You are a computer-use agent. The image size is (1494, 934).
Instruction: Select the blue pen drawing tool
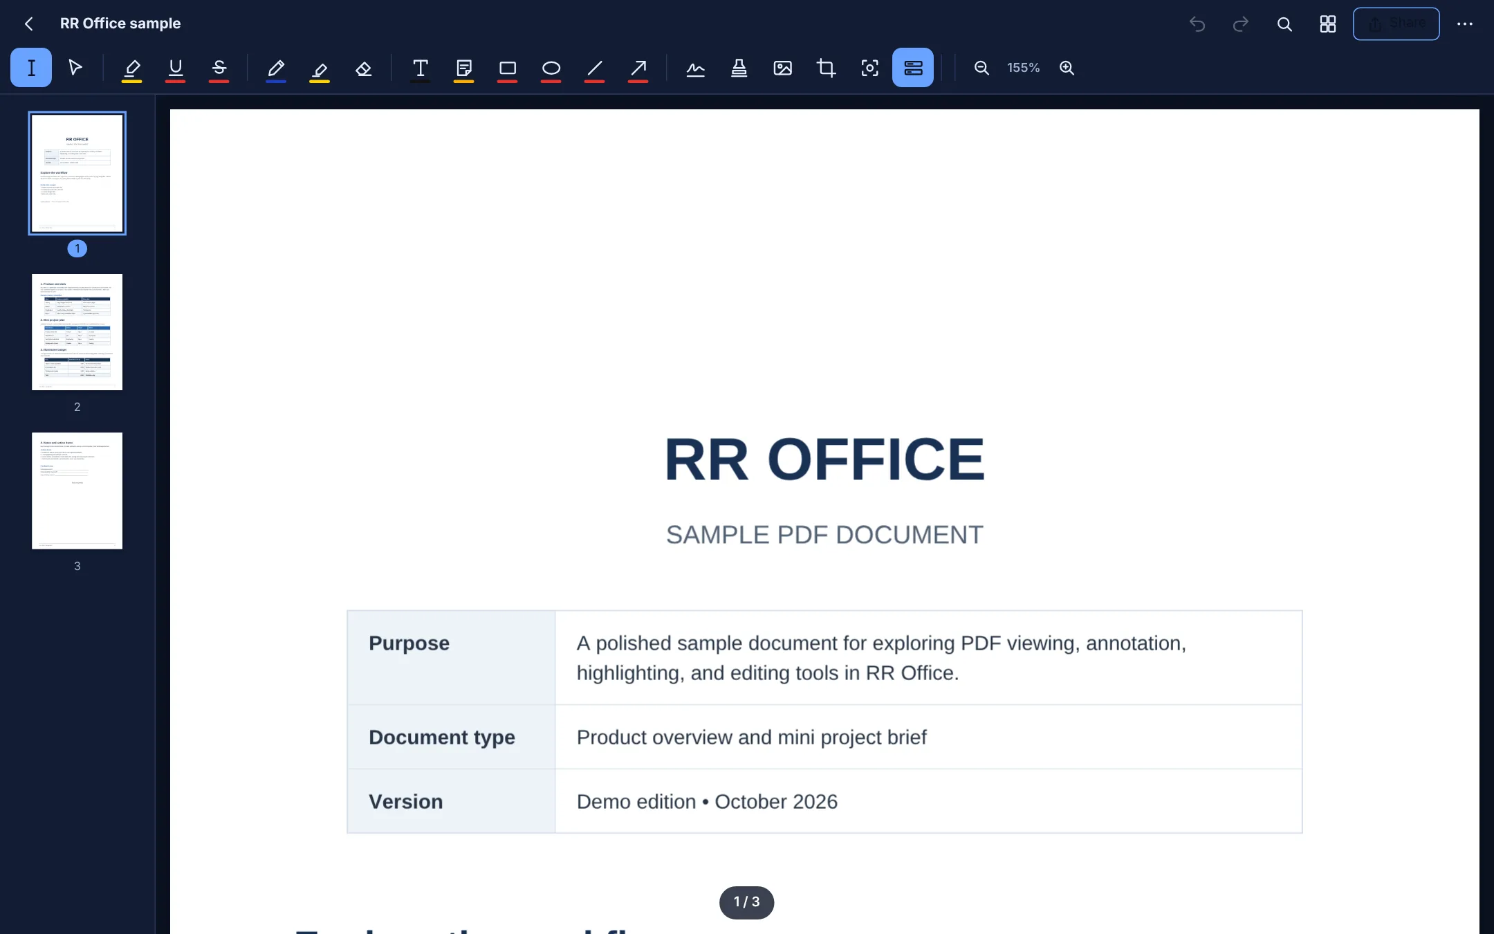click(x=276, y=68)
